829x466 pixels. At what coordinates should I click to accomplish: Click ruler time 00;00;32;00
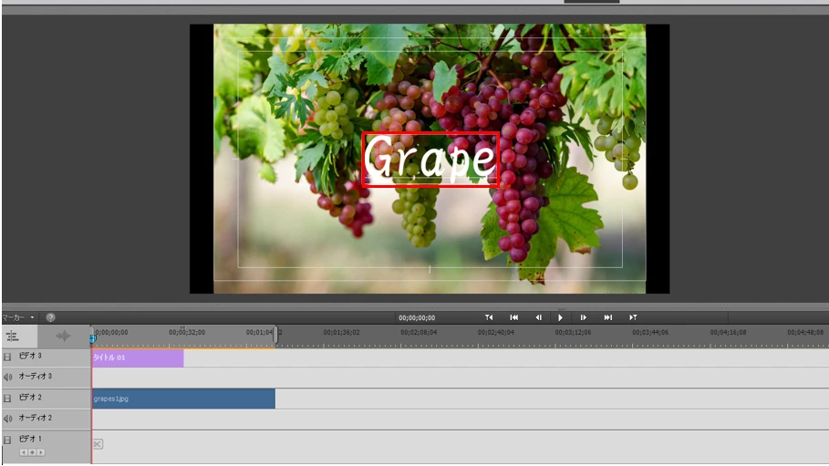click(187, 332)
